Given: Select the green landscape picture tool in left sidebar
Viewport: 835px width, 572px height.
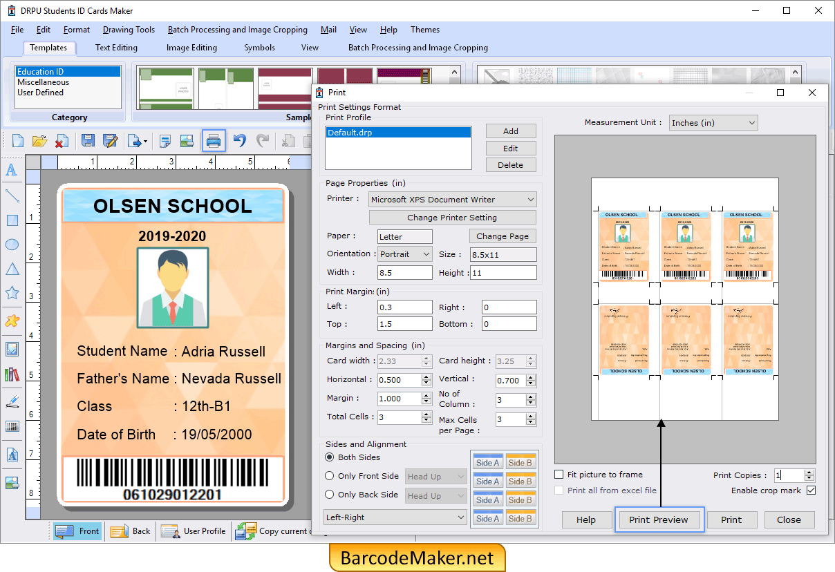Looking at the screenshot, I should coord(12,482).
